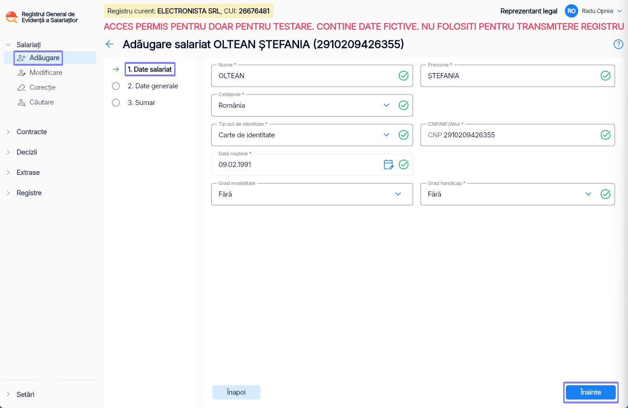The image size is (628, 408).
Task: Open the Radu Oprea user menu chevron
Action: tap(620, 11)
